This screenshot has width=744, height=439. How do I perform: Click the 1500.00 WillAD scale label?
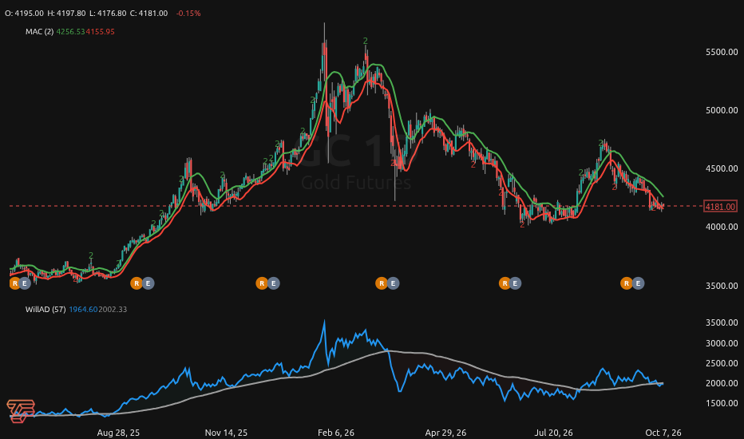click(x=722, y=403)
